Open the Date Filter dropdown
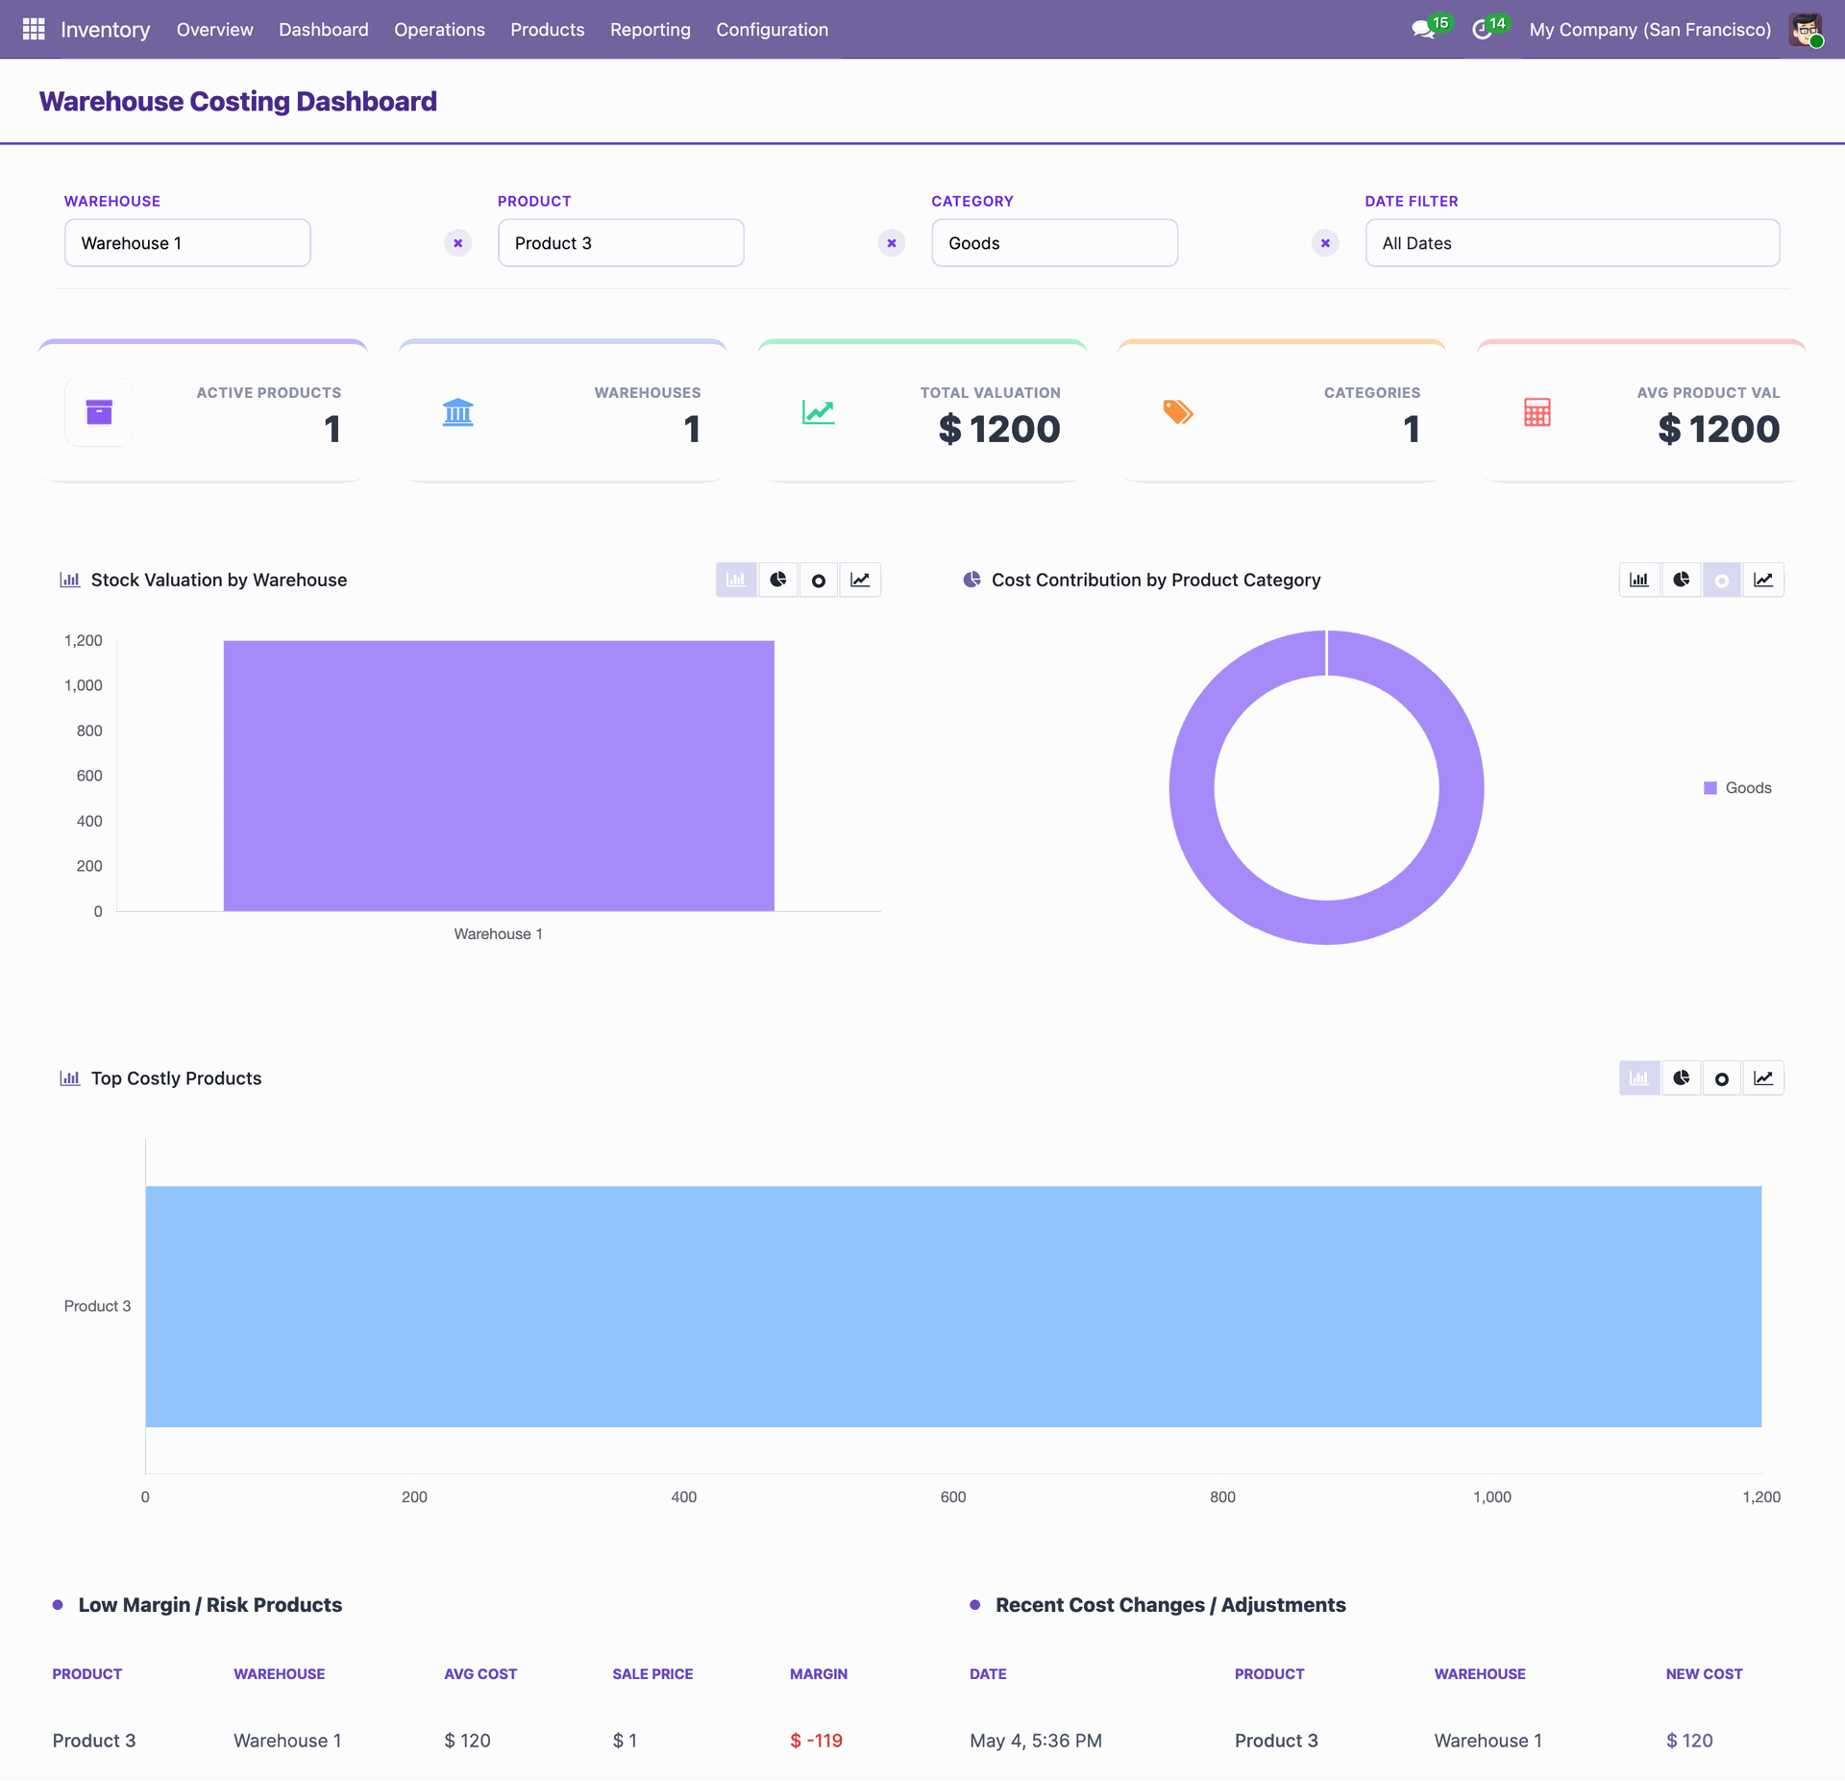 pyautogui.click(x=1572, y=243)
